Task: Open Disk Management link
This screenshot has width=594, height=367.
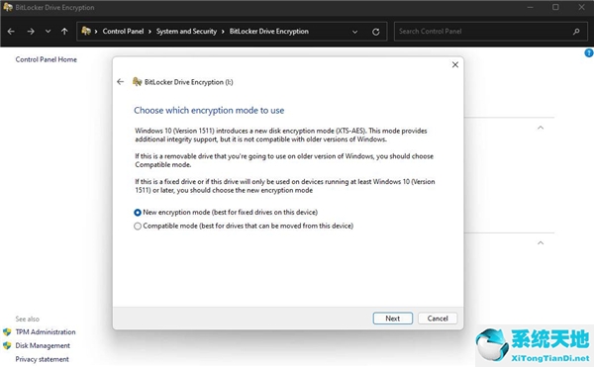Action: [x=43, y=346]
